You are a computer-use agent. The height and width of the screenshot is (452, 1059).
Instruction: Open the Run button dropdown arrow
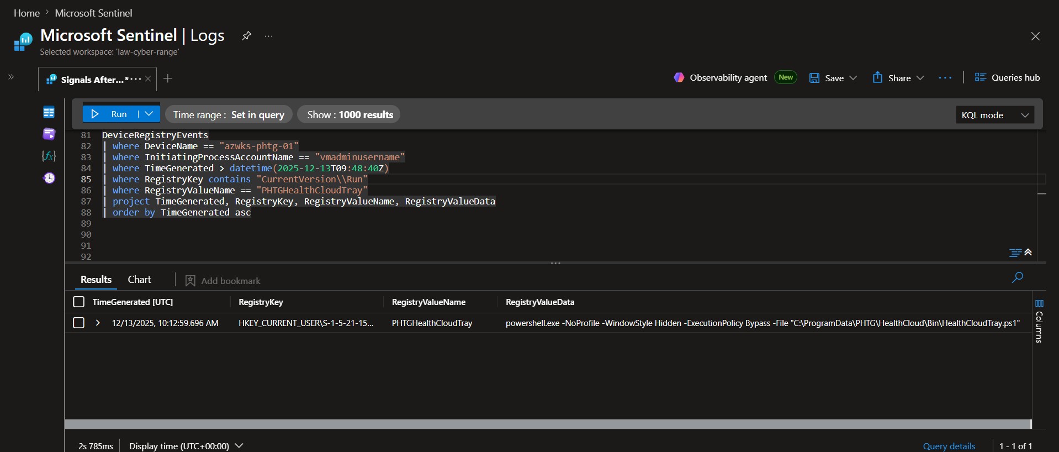click(x=149, y=114)
